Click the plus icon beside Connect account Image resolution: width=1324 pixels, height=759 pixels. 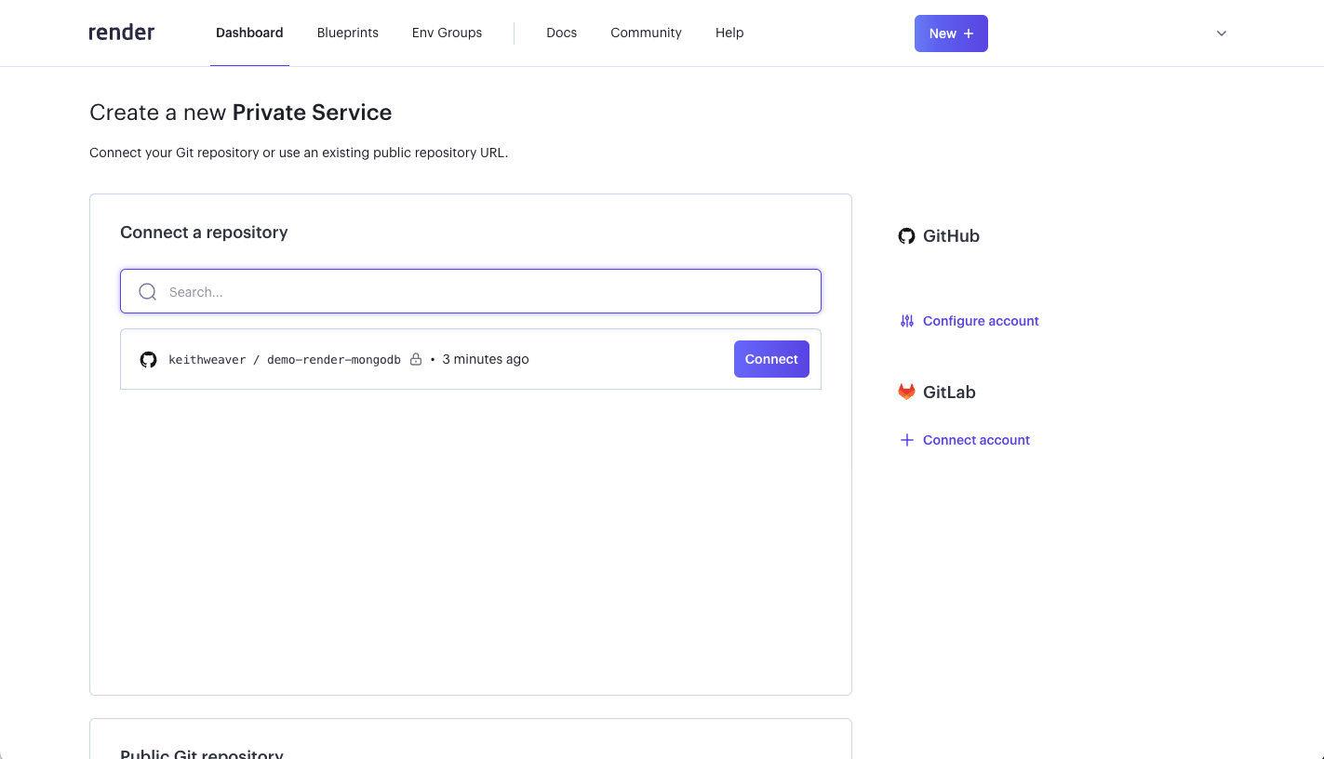coord(907,440)
